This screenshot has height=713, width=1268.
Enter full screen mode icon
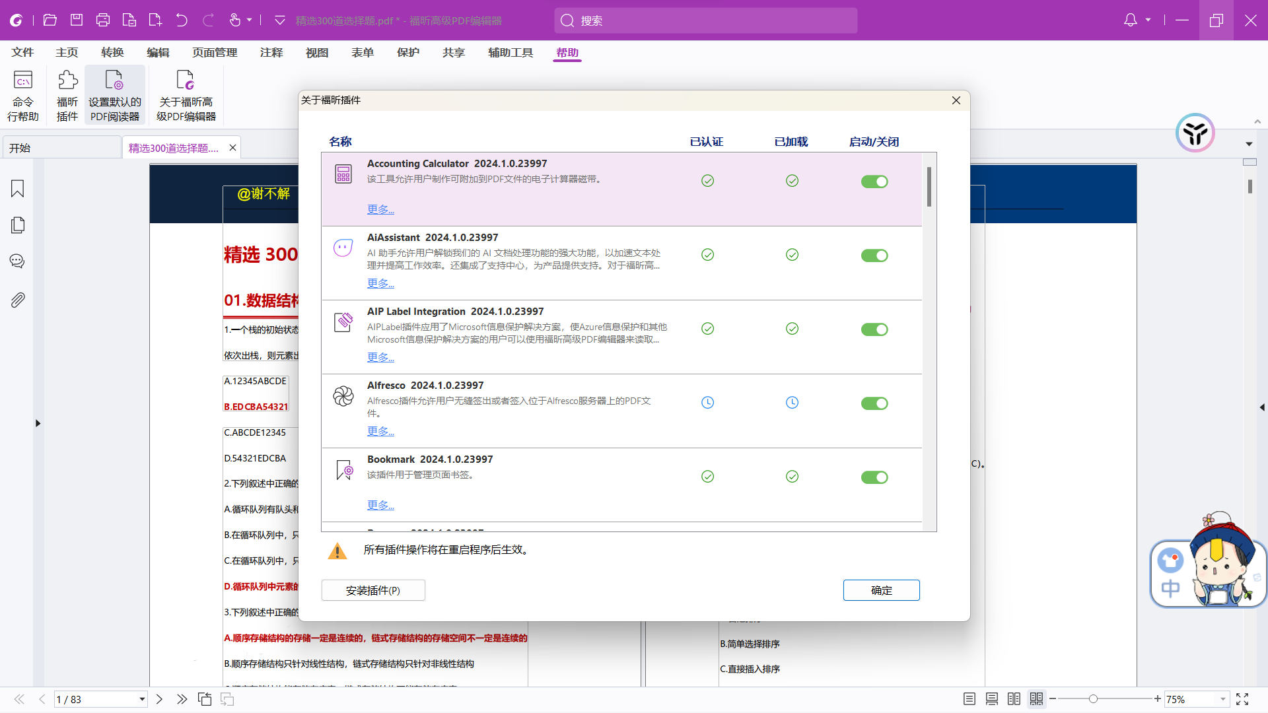(1242, 699)
